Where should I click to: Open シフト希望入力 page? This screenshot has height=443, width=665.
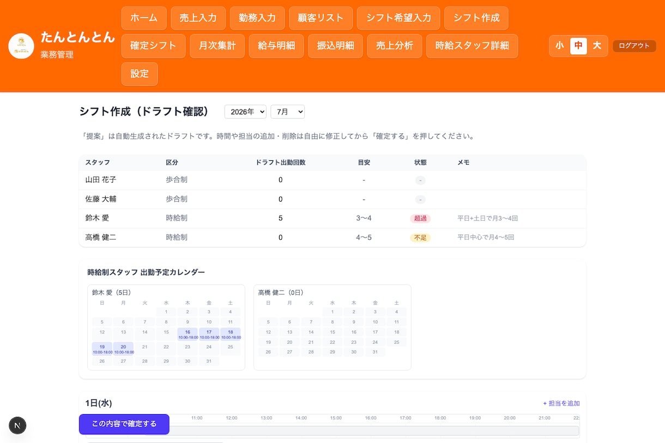point(398,18)
